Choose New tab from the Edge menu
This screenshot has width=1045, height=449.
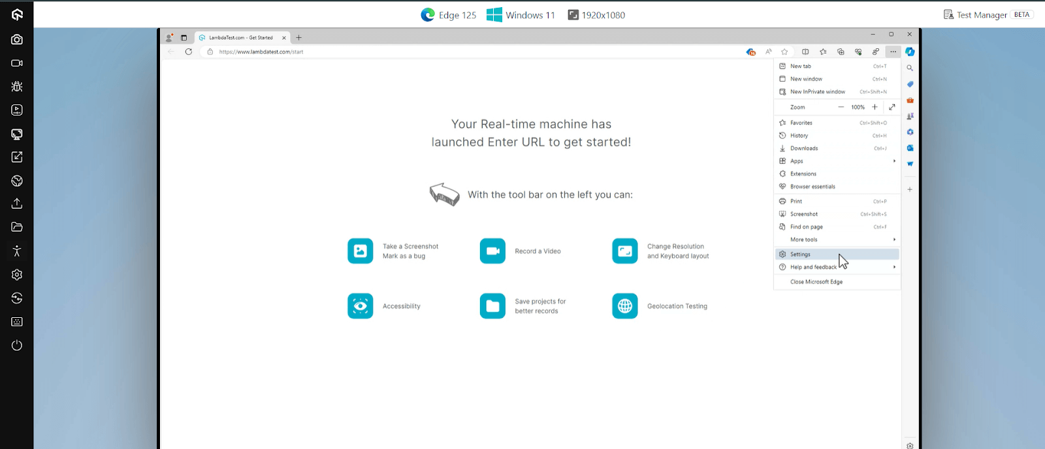pos(837,66)
